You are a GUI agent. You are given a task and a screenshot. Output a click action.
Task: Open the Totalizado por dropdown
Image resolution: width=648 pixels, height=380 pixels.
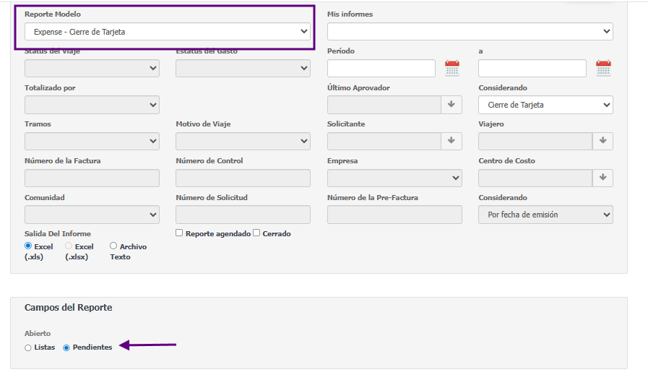[x=92, y=105]
